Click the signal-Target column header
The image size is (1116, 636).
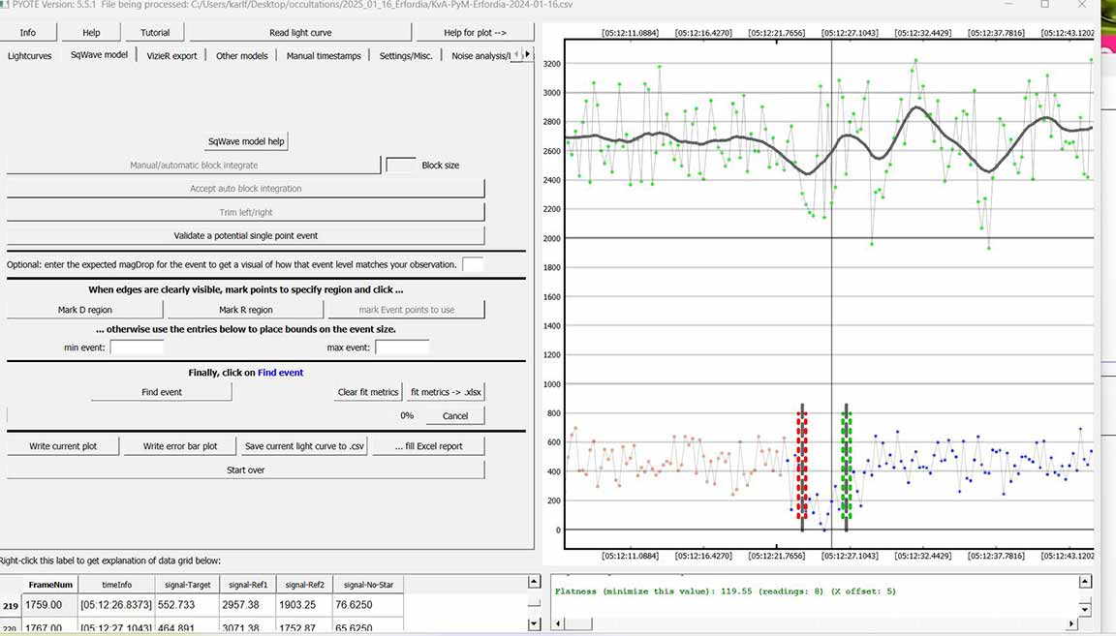point(187,584)
